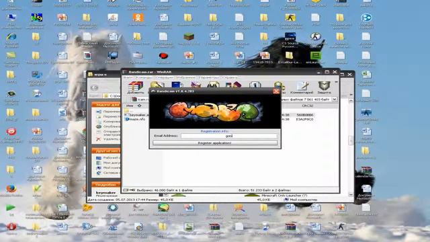The height and width of the screenshot is (242, 430).
Task: Select the parent folder ".." row in WinRAR
Action: click(129, 110)
